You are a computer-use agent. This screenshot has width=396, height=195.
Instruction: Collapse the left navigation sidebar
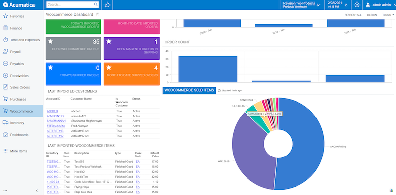tap(37, 191)
